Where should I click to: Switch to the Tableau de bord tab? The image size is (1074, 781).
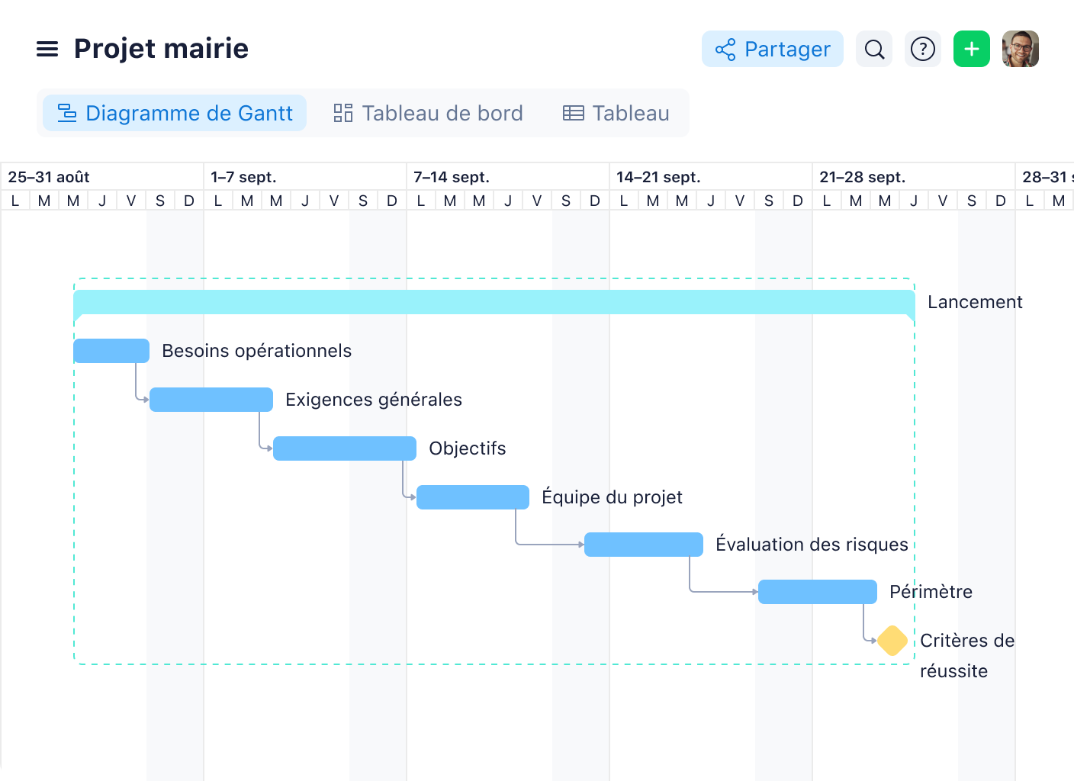click(442, 112)
